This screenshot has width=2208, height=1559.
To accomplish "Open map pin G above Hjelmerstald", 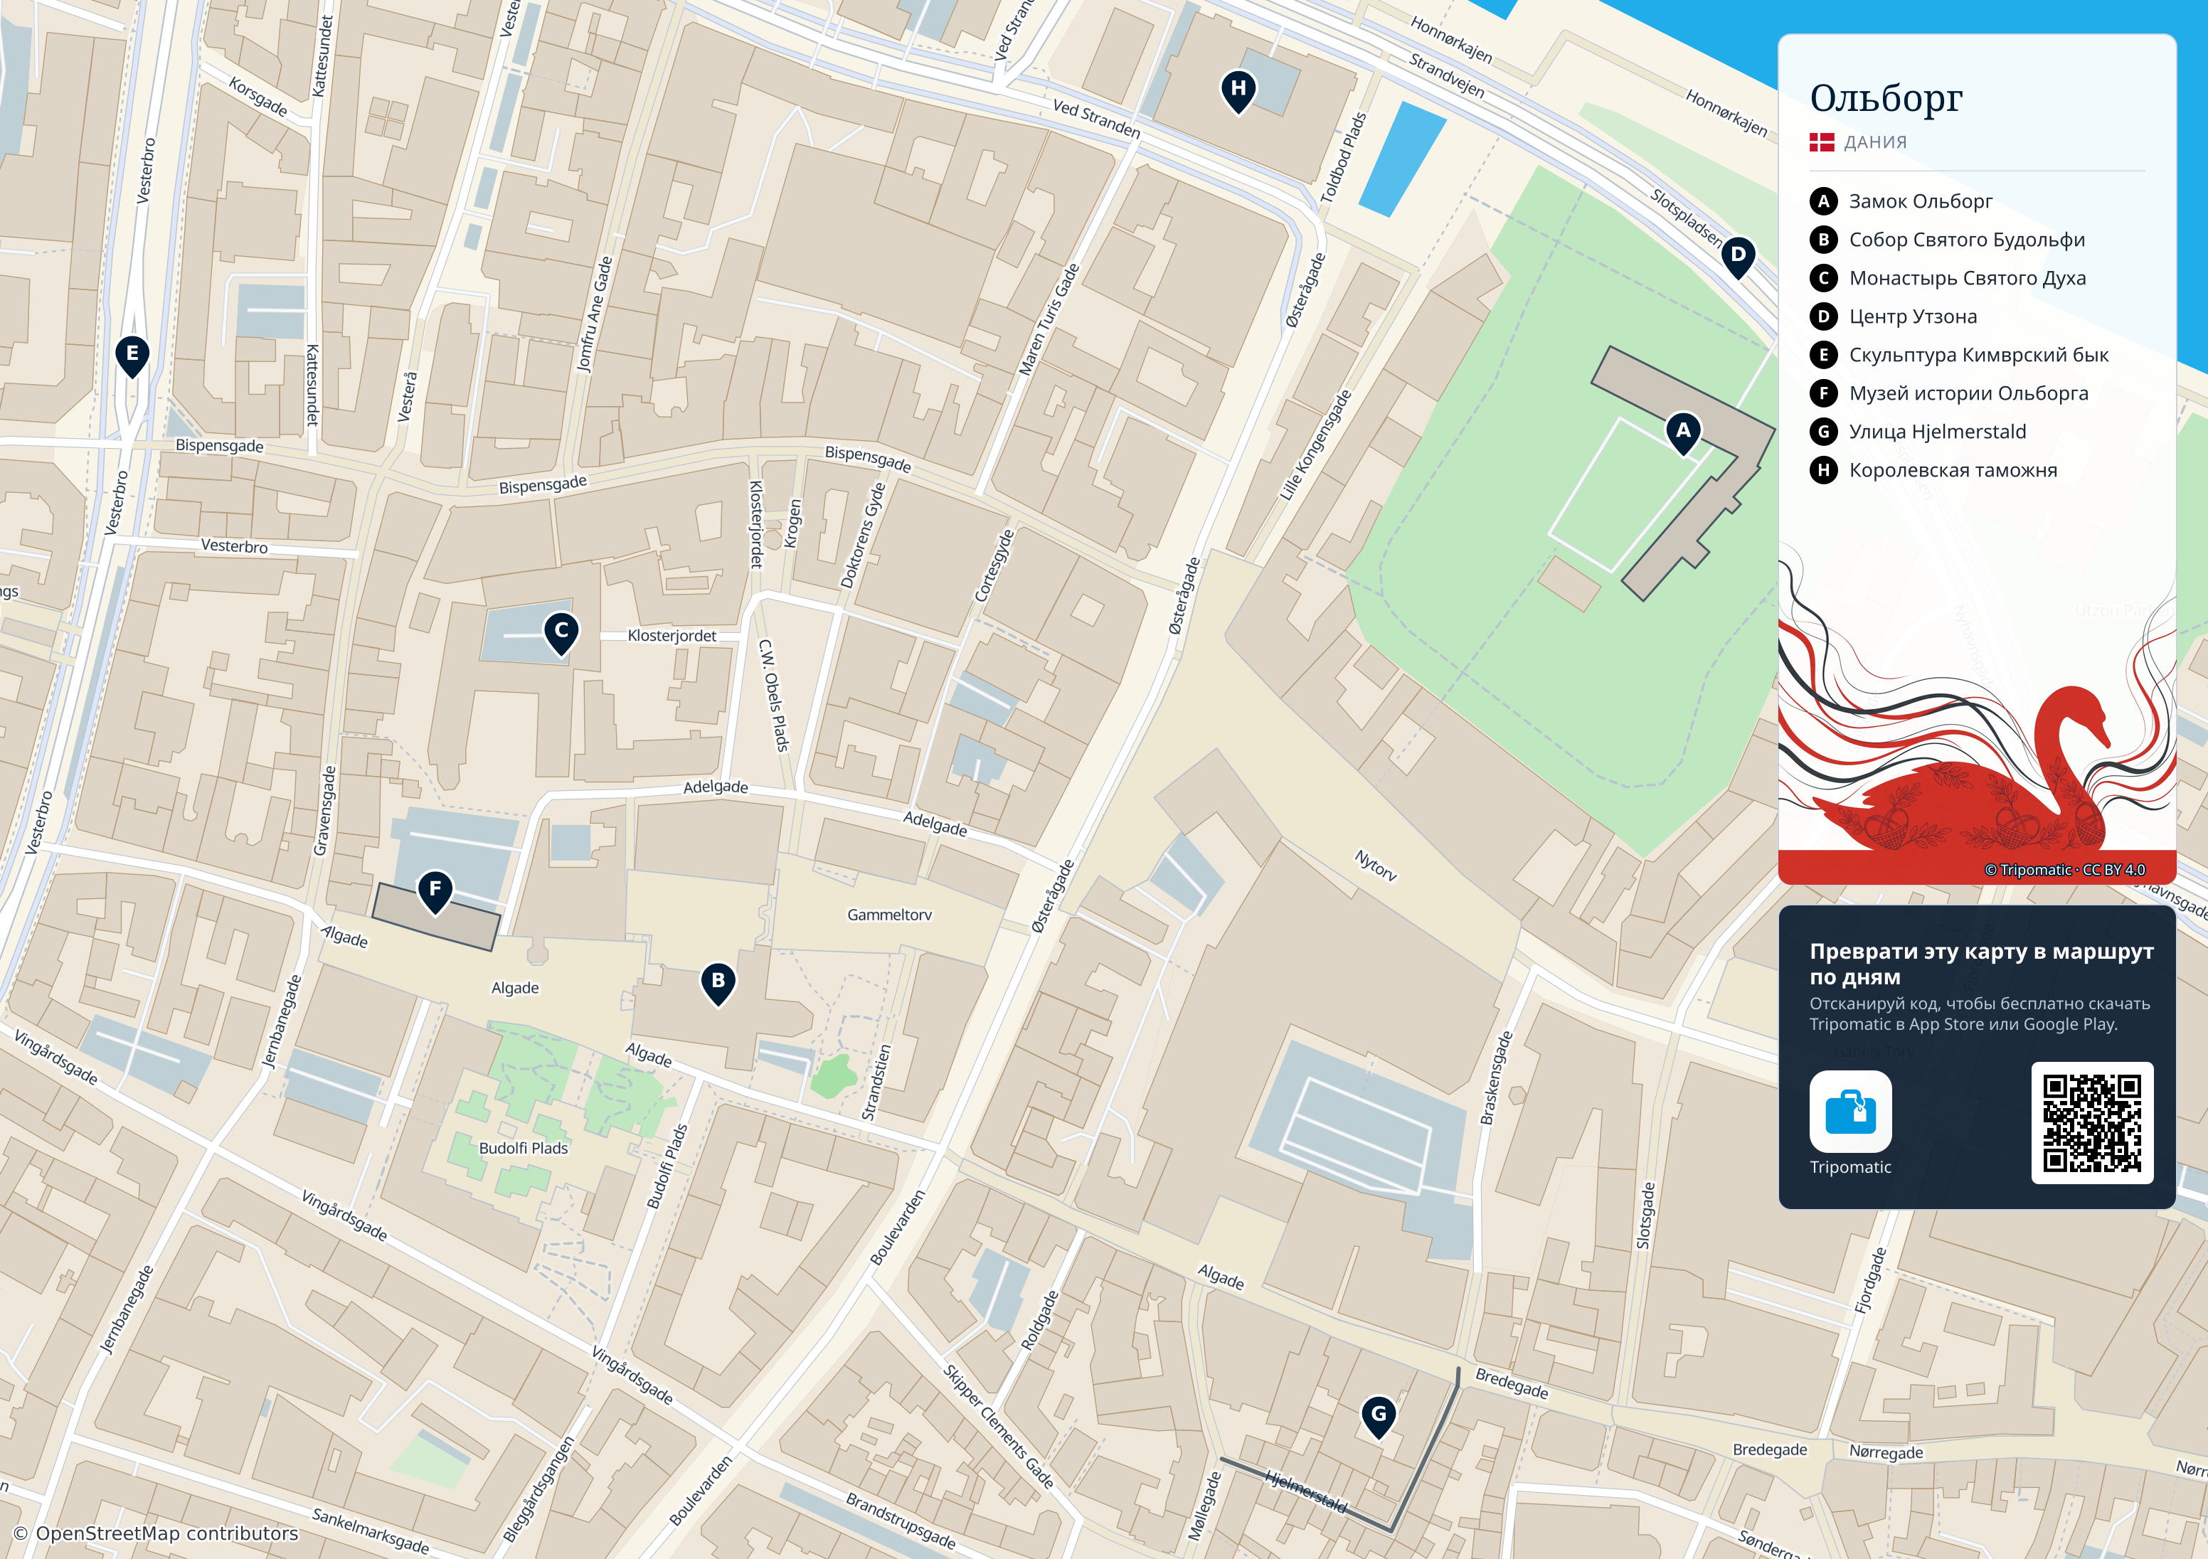I will [x=1379, y=1416].
